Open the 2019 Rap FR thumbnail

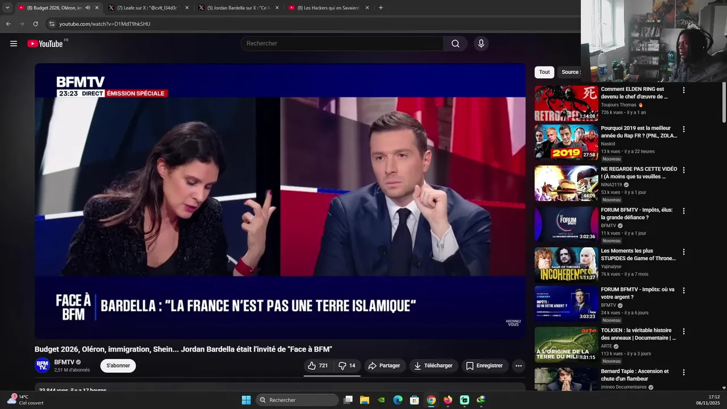point(566,142)
